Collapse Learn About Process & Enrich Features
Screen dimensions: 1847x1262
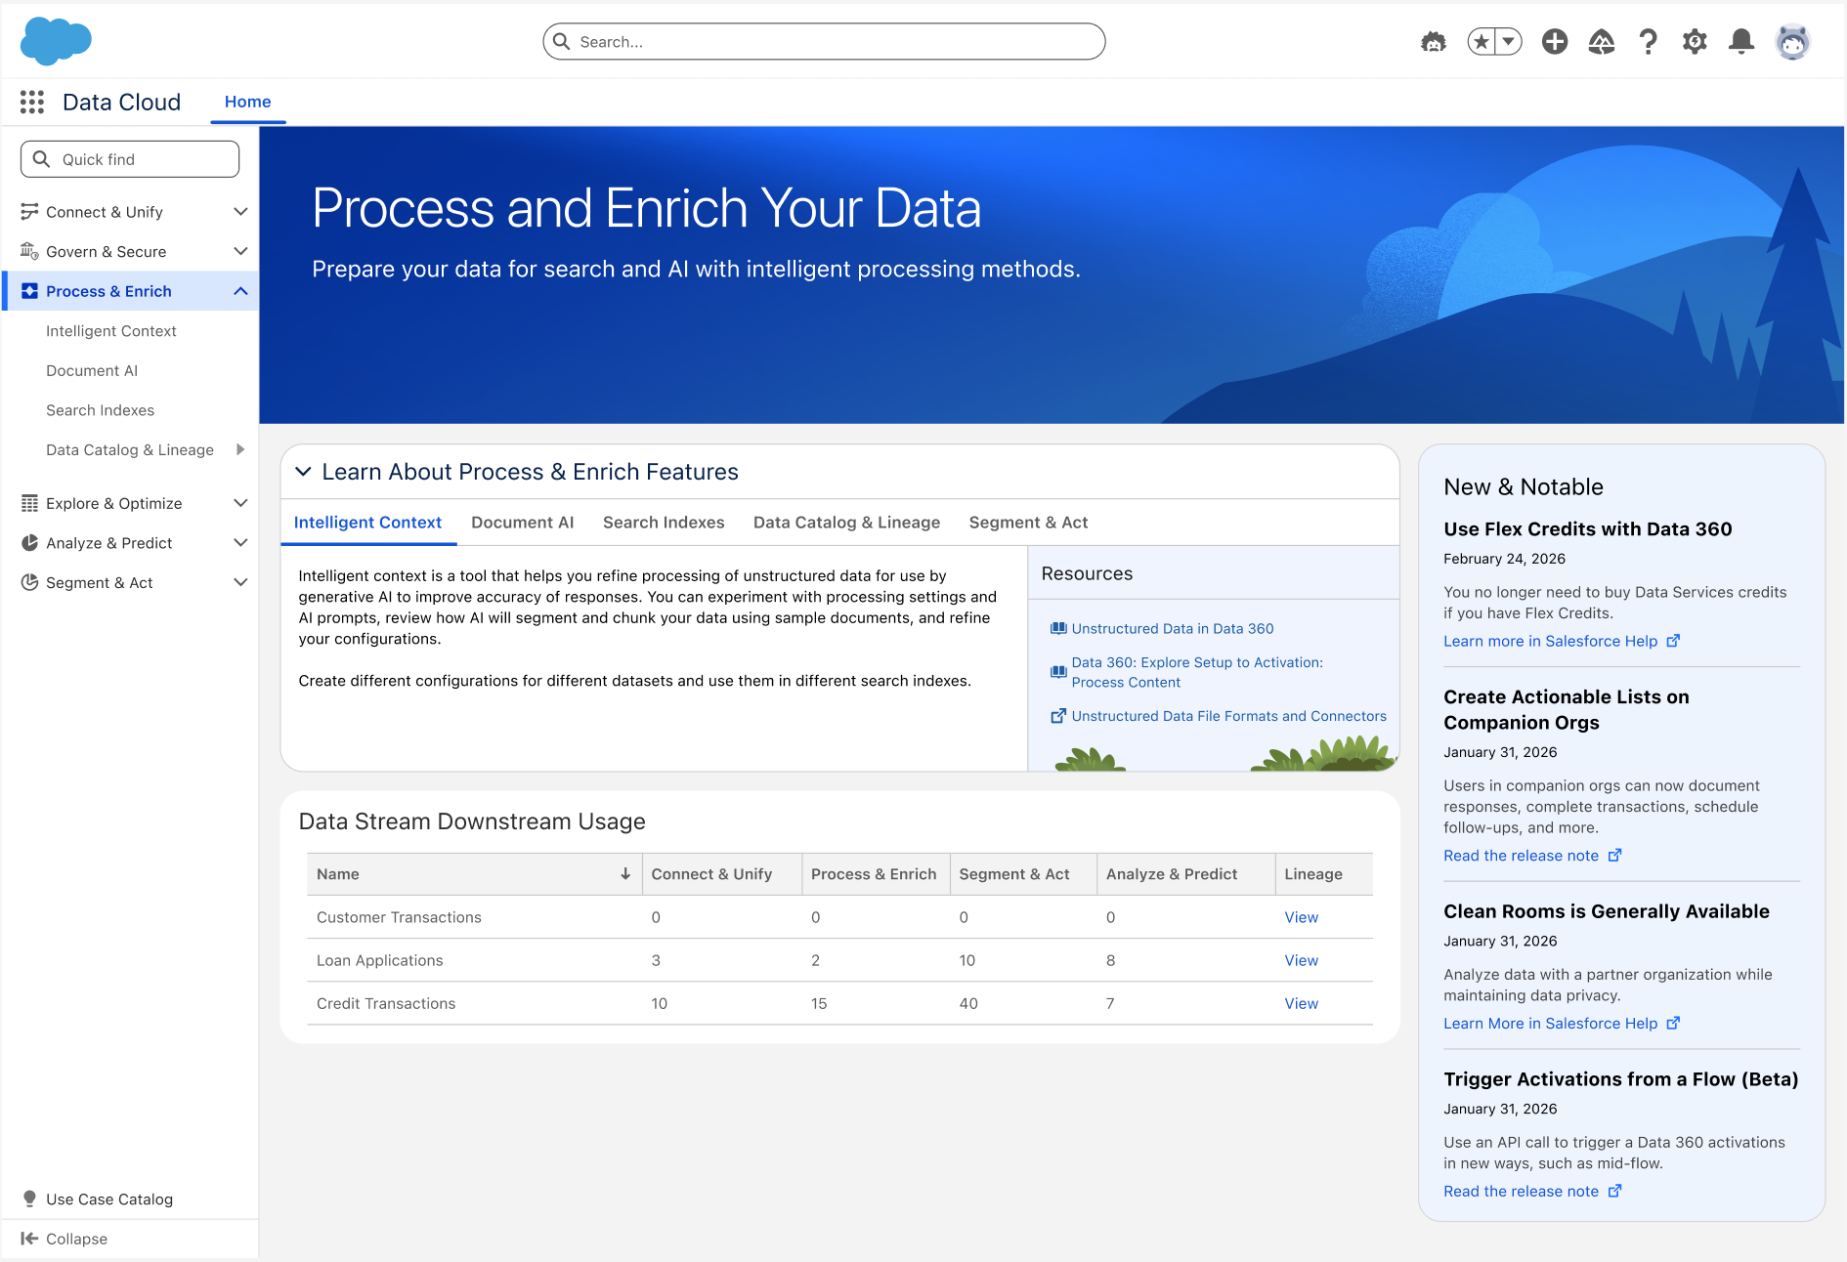click(x=304, y=472)
